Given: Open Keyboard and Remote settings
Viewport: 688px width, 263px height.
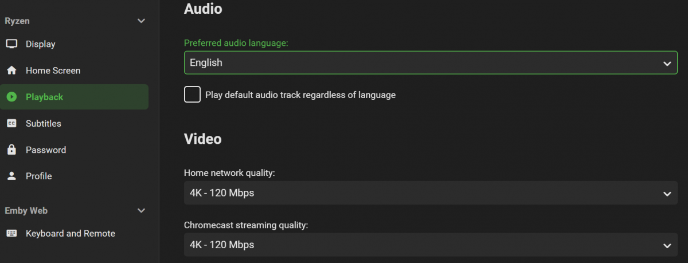Looking at the screenshot, I should [x=71, y=233].
